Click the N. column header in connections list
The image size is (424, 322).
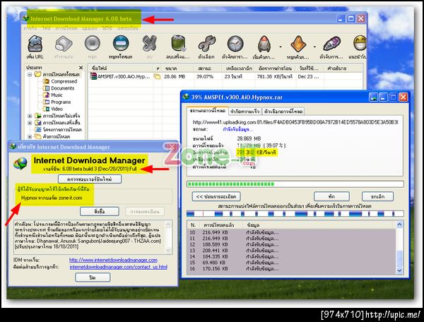tap(193, 225)
